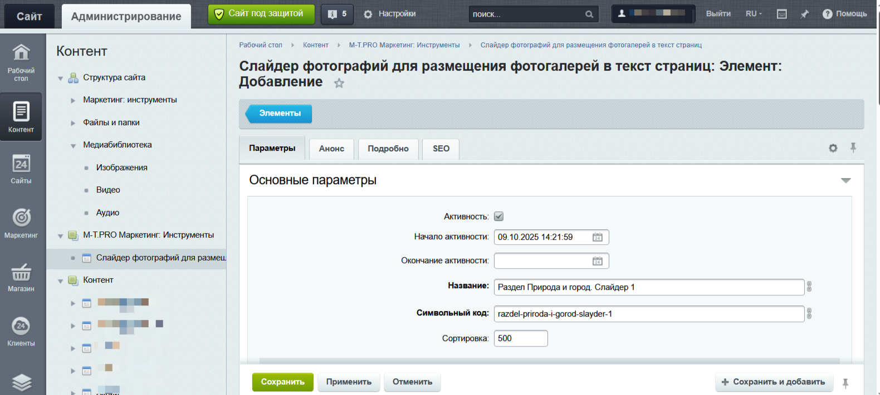Open calendar for Начало активности date

click(597, 238)
